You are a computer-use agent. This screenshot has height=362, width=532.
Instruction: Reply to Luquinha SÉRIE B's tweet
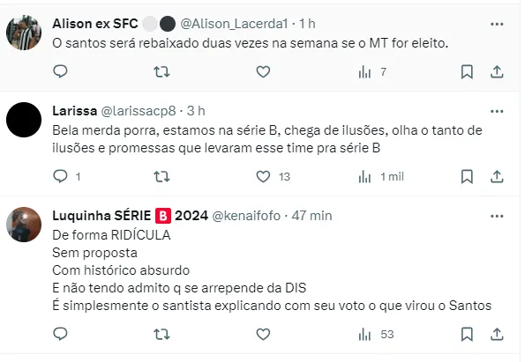(60, 334)
